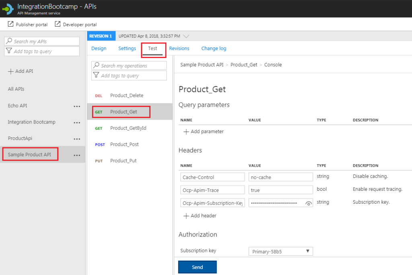Reveal the subscription key with the eye icon
This screenshot has width=412, height=275.
click(309, 203)
